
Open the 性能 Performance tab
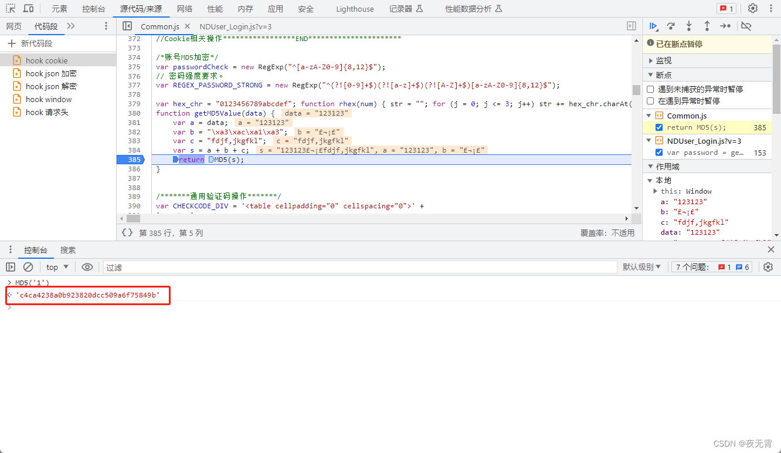215,9
